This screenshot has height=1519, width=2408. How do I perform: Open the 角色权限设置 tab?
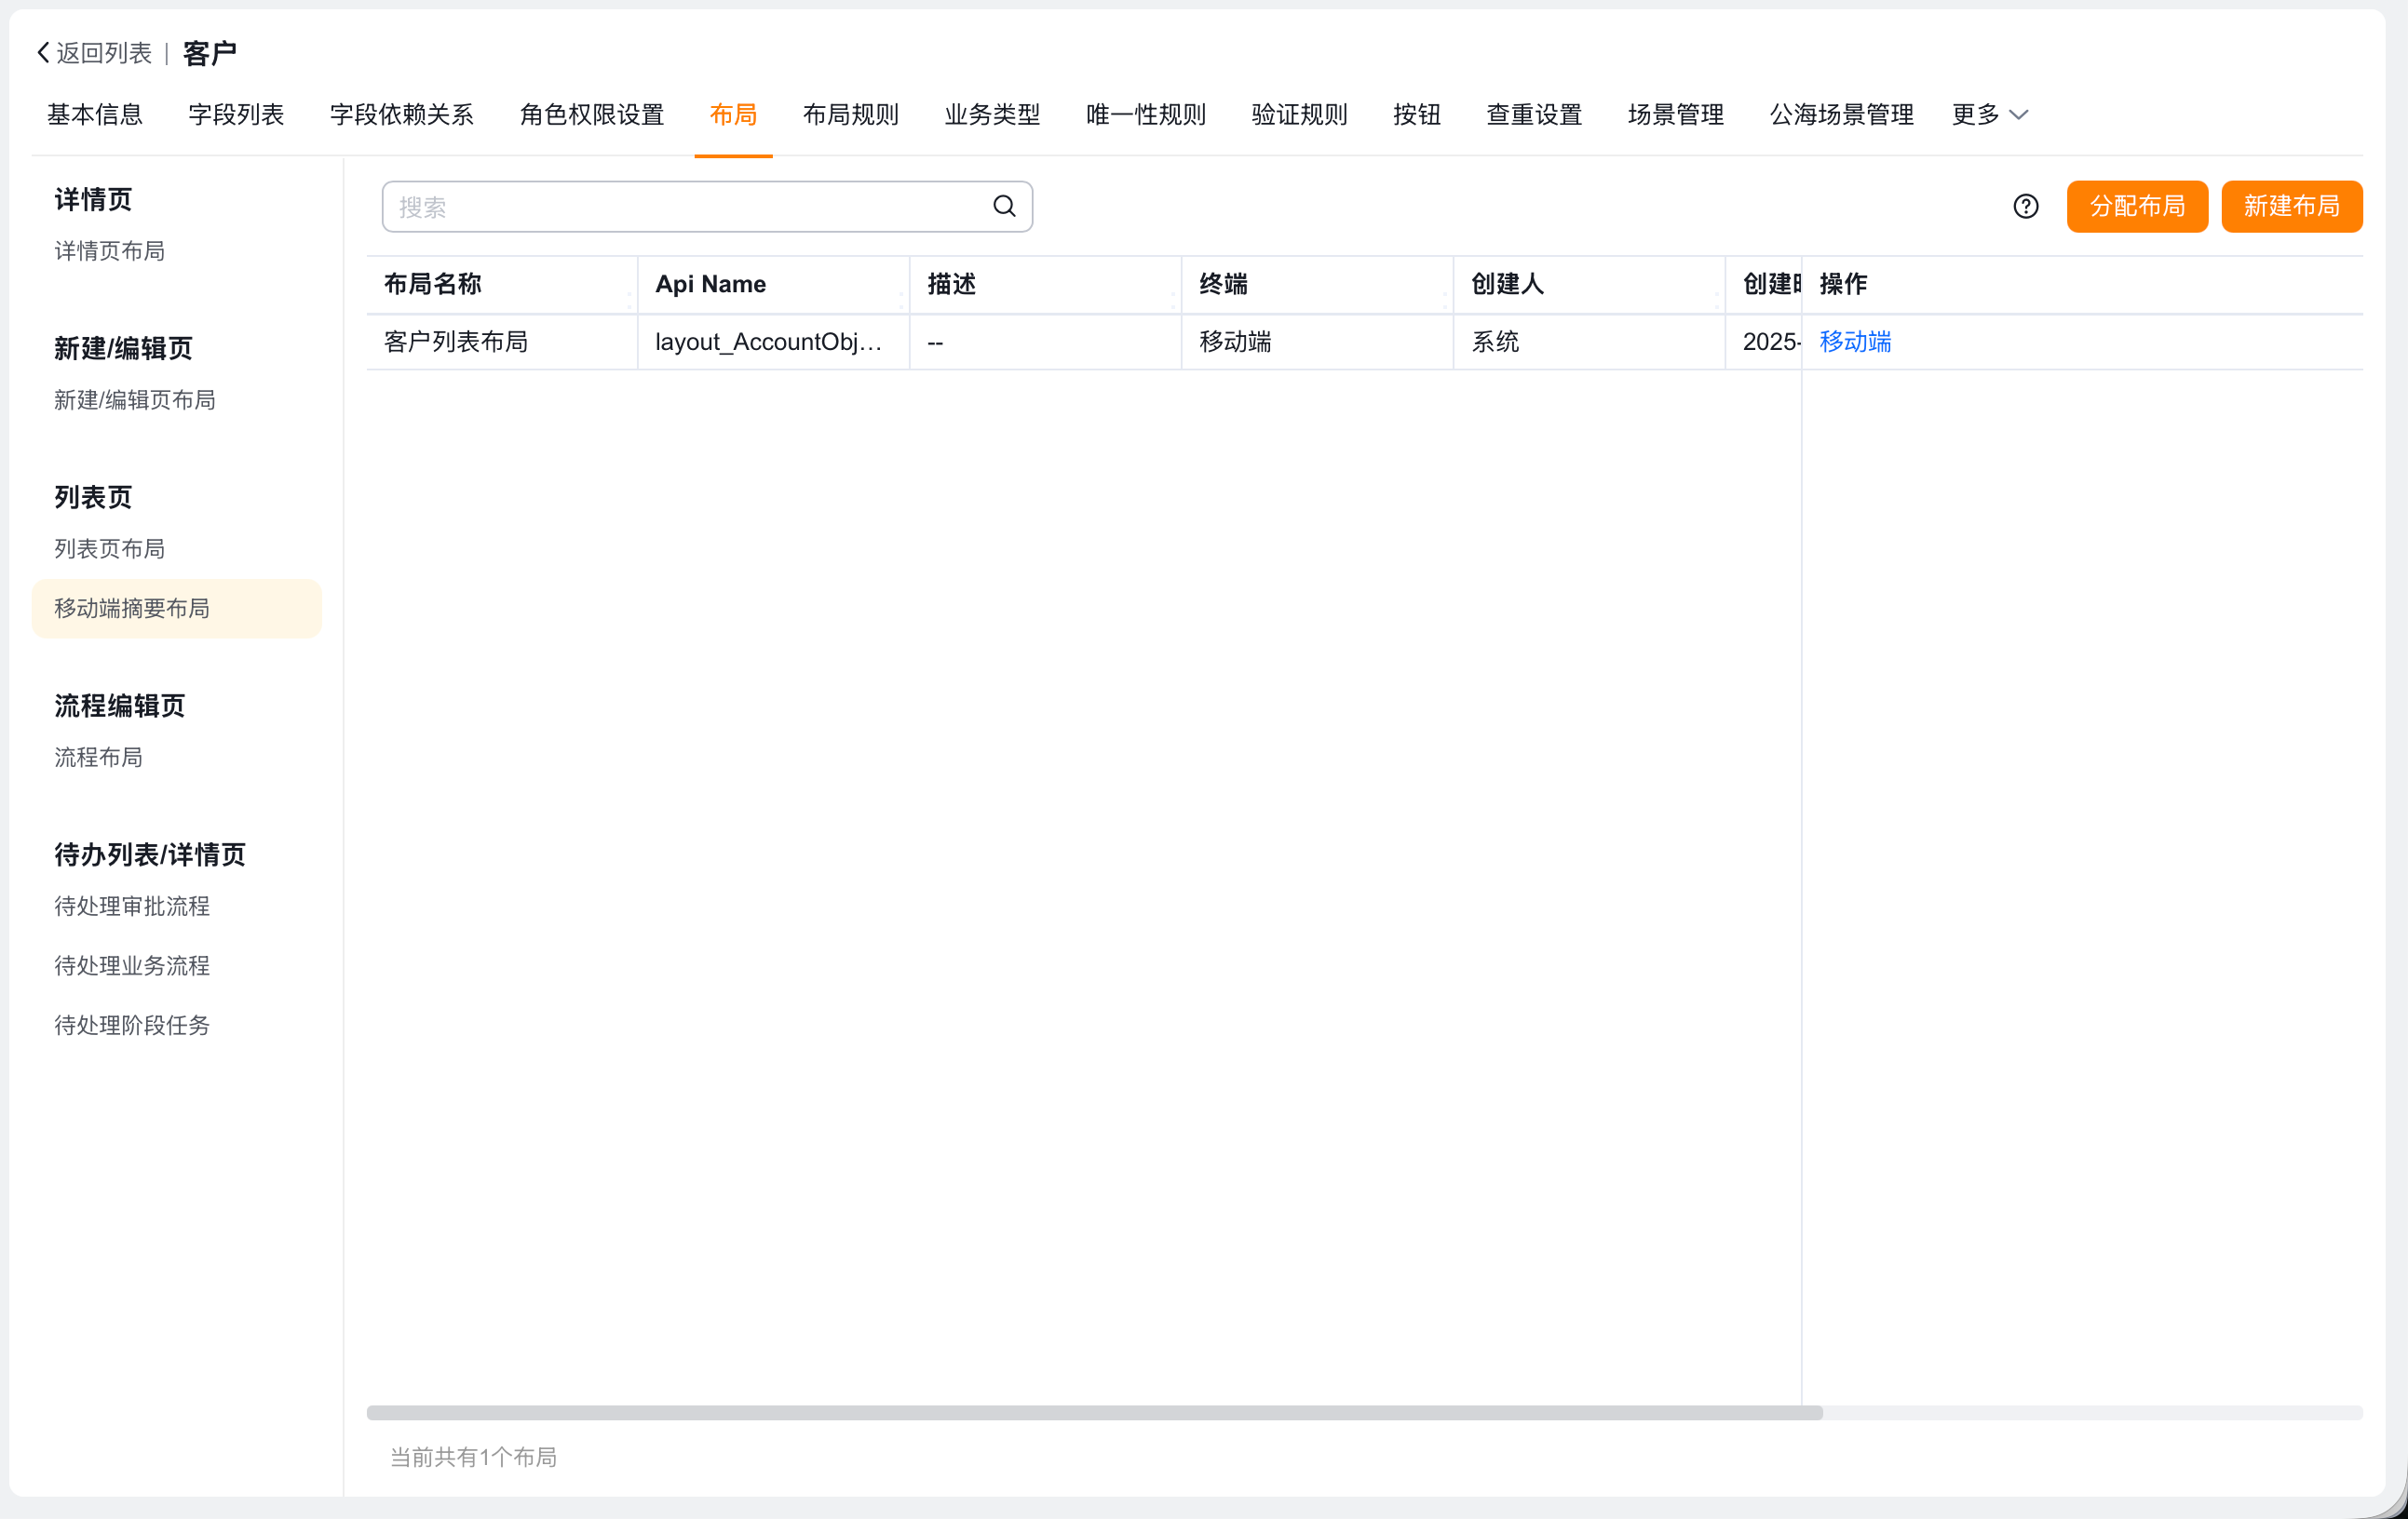[592, 114]
